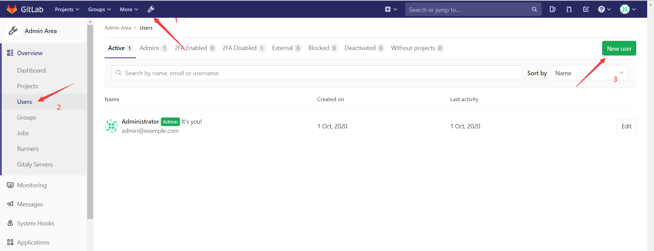Click the GitLab fox logo
Image resolution: width=654 pixels, height=251 pixels.
(x=12, y=9)
